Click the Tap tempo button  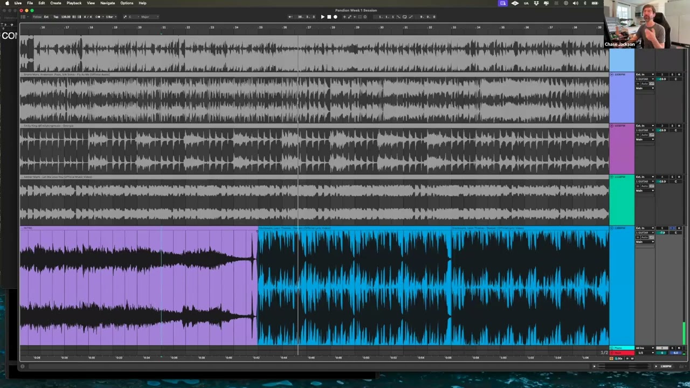pyautogui.click(x=56, y=17)
